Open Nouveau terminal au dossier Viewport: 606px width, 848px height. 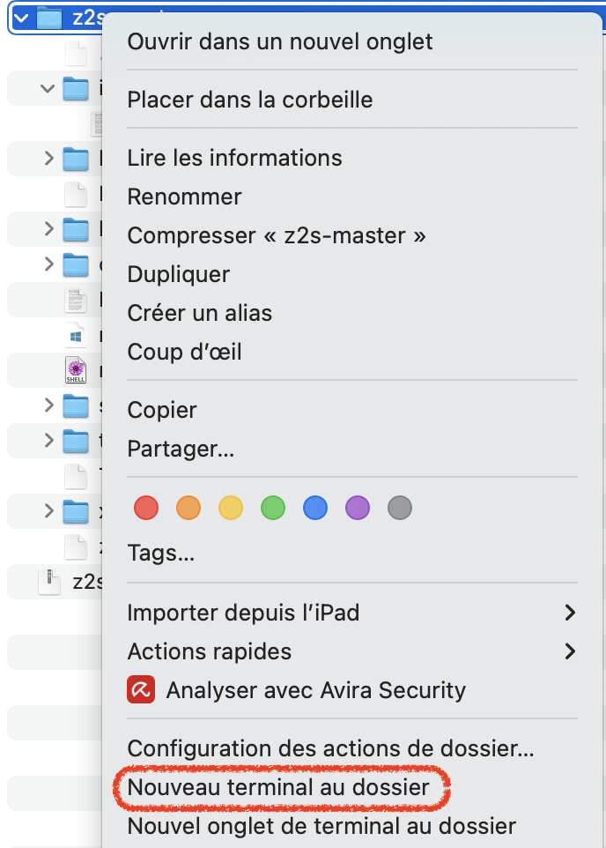(x=278, y=787)
